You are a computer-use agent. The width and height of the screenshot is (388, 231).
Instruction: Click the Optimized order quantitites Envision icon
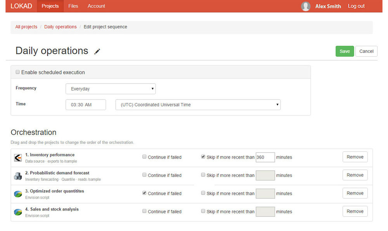(x=18, y=194)
